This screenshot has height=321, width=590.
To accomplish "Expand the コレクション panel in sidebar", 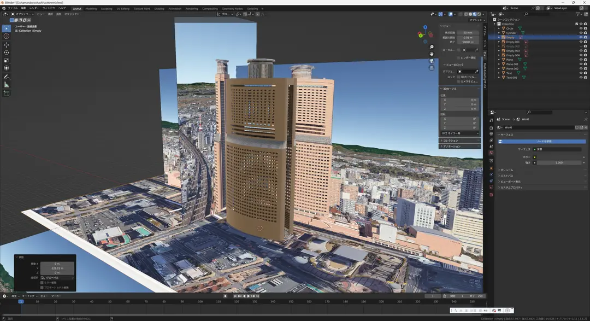I will [459, 141].
